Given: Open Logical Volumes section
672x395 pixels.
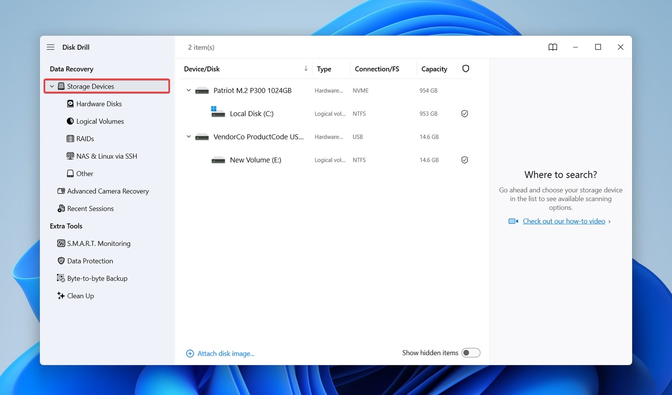Looking at the screenshot, I should tap(100, 121).
